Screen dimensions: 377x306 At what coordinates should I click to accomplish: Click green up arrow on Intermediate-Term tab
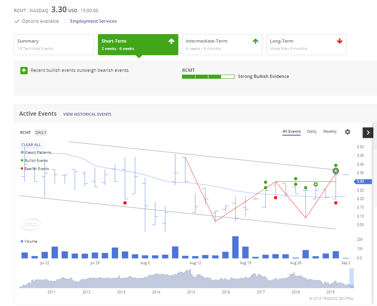pyautogui.click(x=256, y=41)
